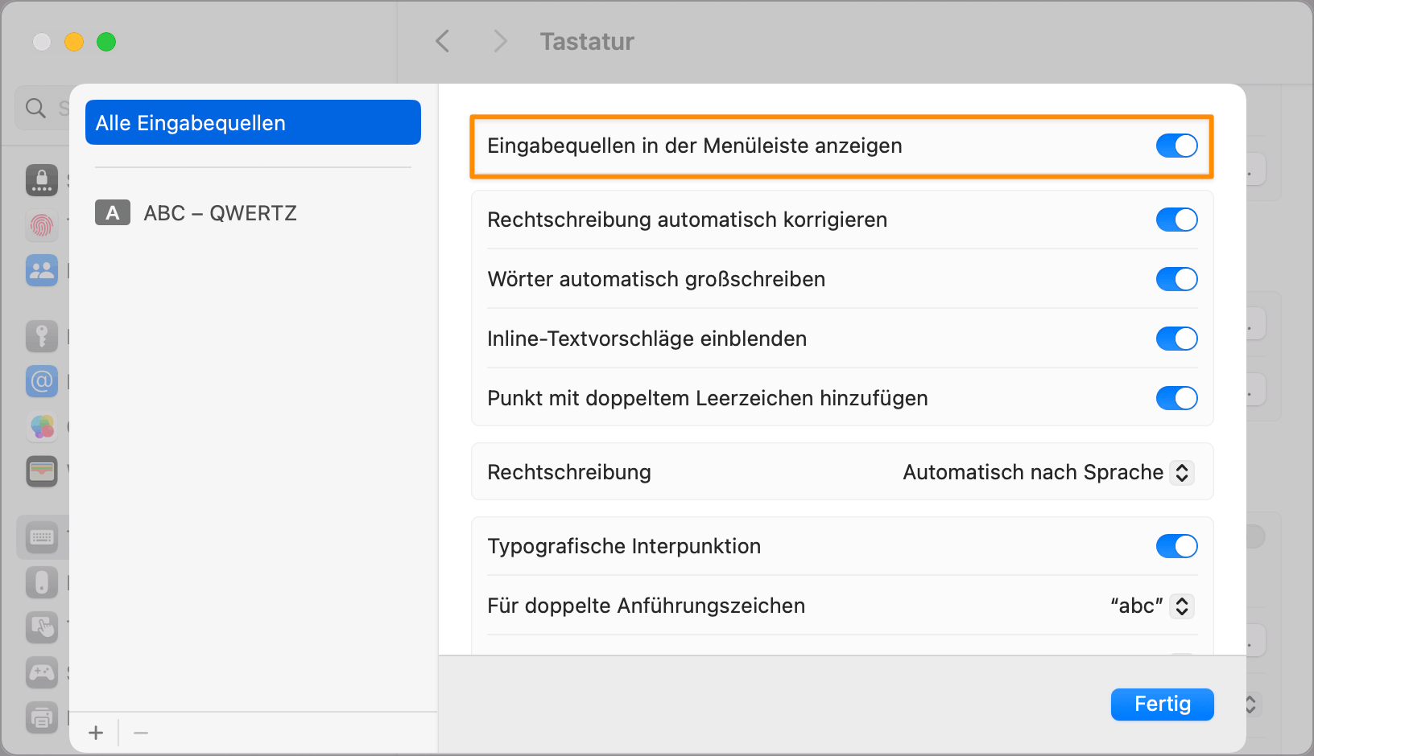1409x756 pixels.
Task: Open Touch ID fingerprint settings icon
Action: click(x=41, y=226)
